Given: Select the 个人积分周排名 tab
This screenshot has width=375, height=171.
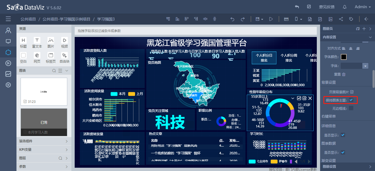Looking at the screenshot, I should point(289,58).
